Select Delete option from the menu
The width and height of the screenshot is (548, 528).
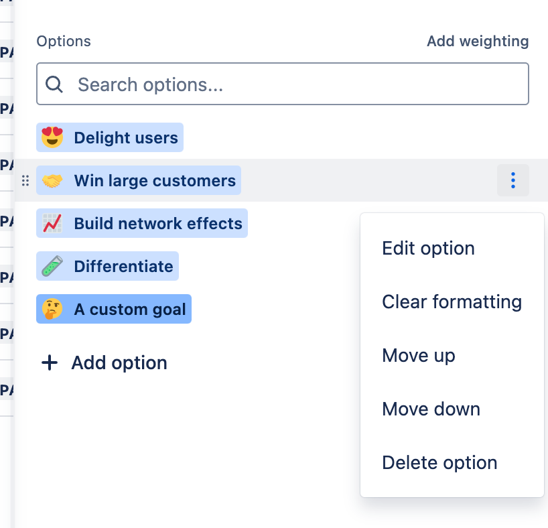(439, 463)
